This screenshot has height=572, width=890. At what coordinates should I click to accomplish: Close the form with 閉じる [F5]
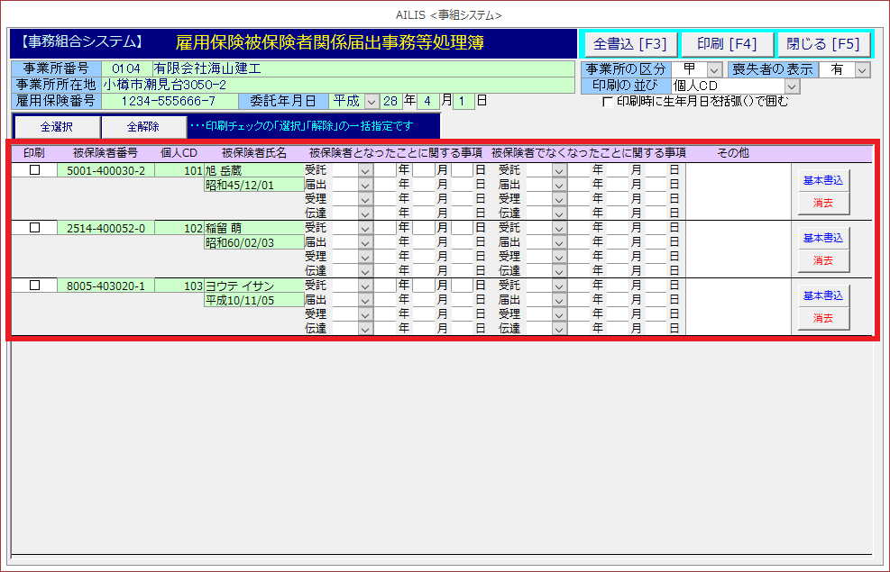pos(823,44)
